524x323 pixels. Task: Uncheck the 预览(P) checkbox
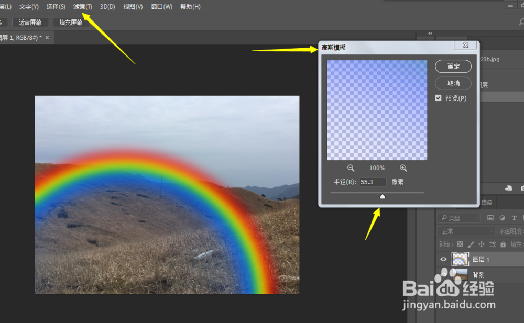click(438, 98)
